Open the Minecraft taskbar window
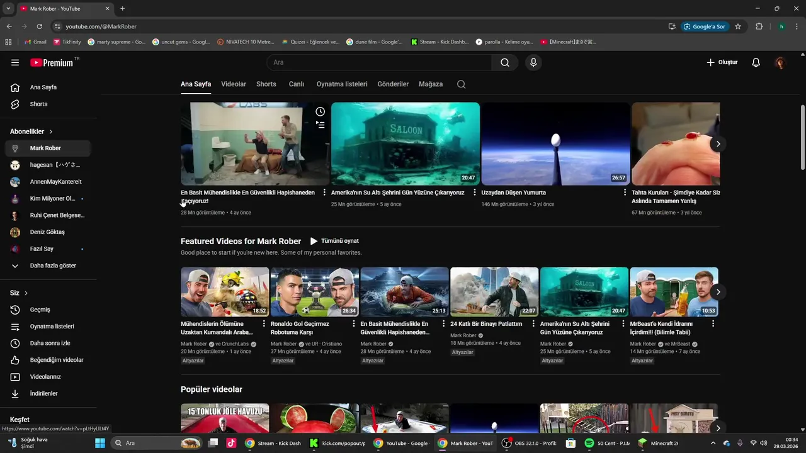 pos(659,443)
